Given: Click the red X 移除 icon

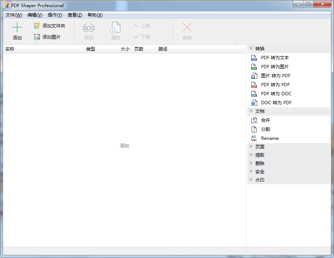Looking at the screenshot, I should [x=187, y=27].
